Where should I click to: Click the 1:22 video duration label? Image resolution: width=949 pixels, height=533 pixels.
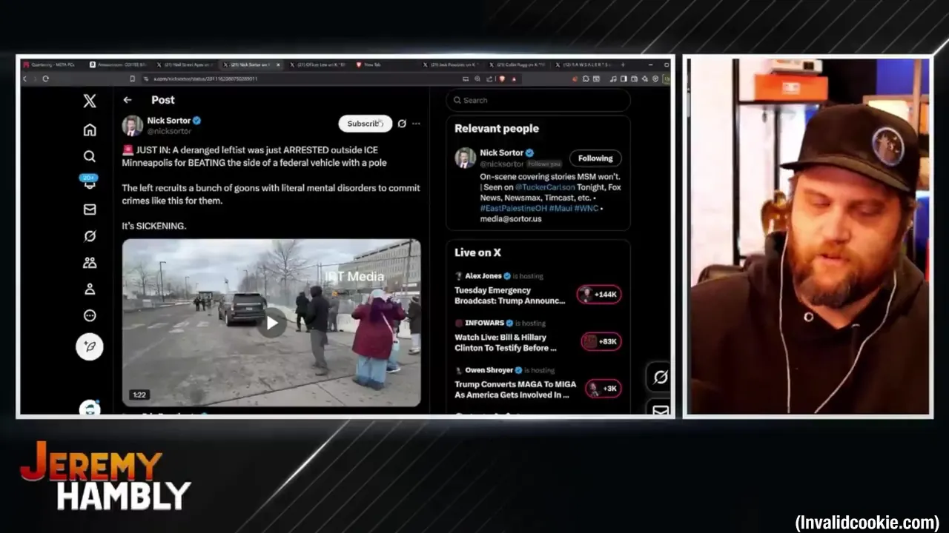click(x=139, y=395)
